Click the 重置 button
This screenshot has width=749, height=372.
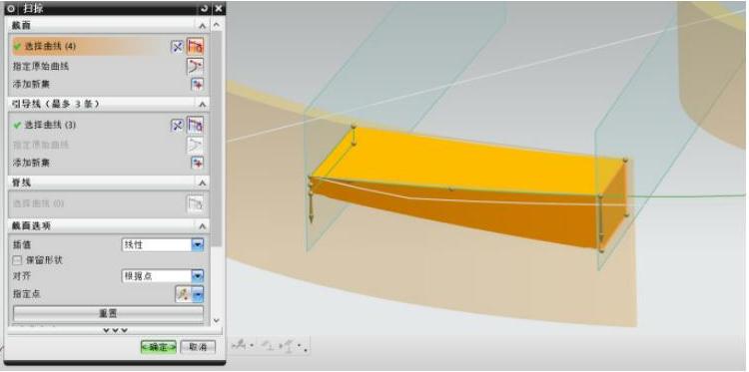coord(109,313)
